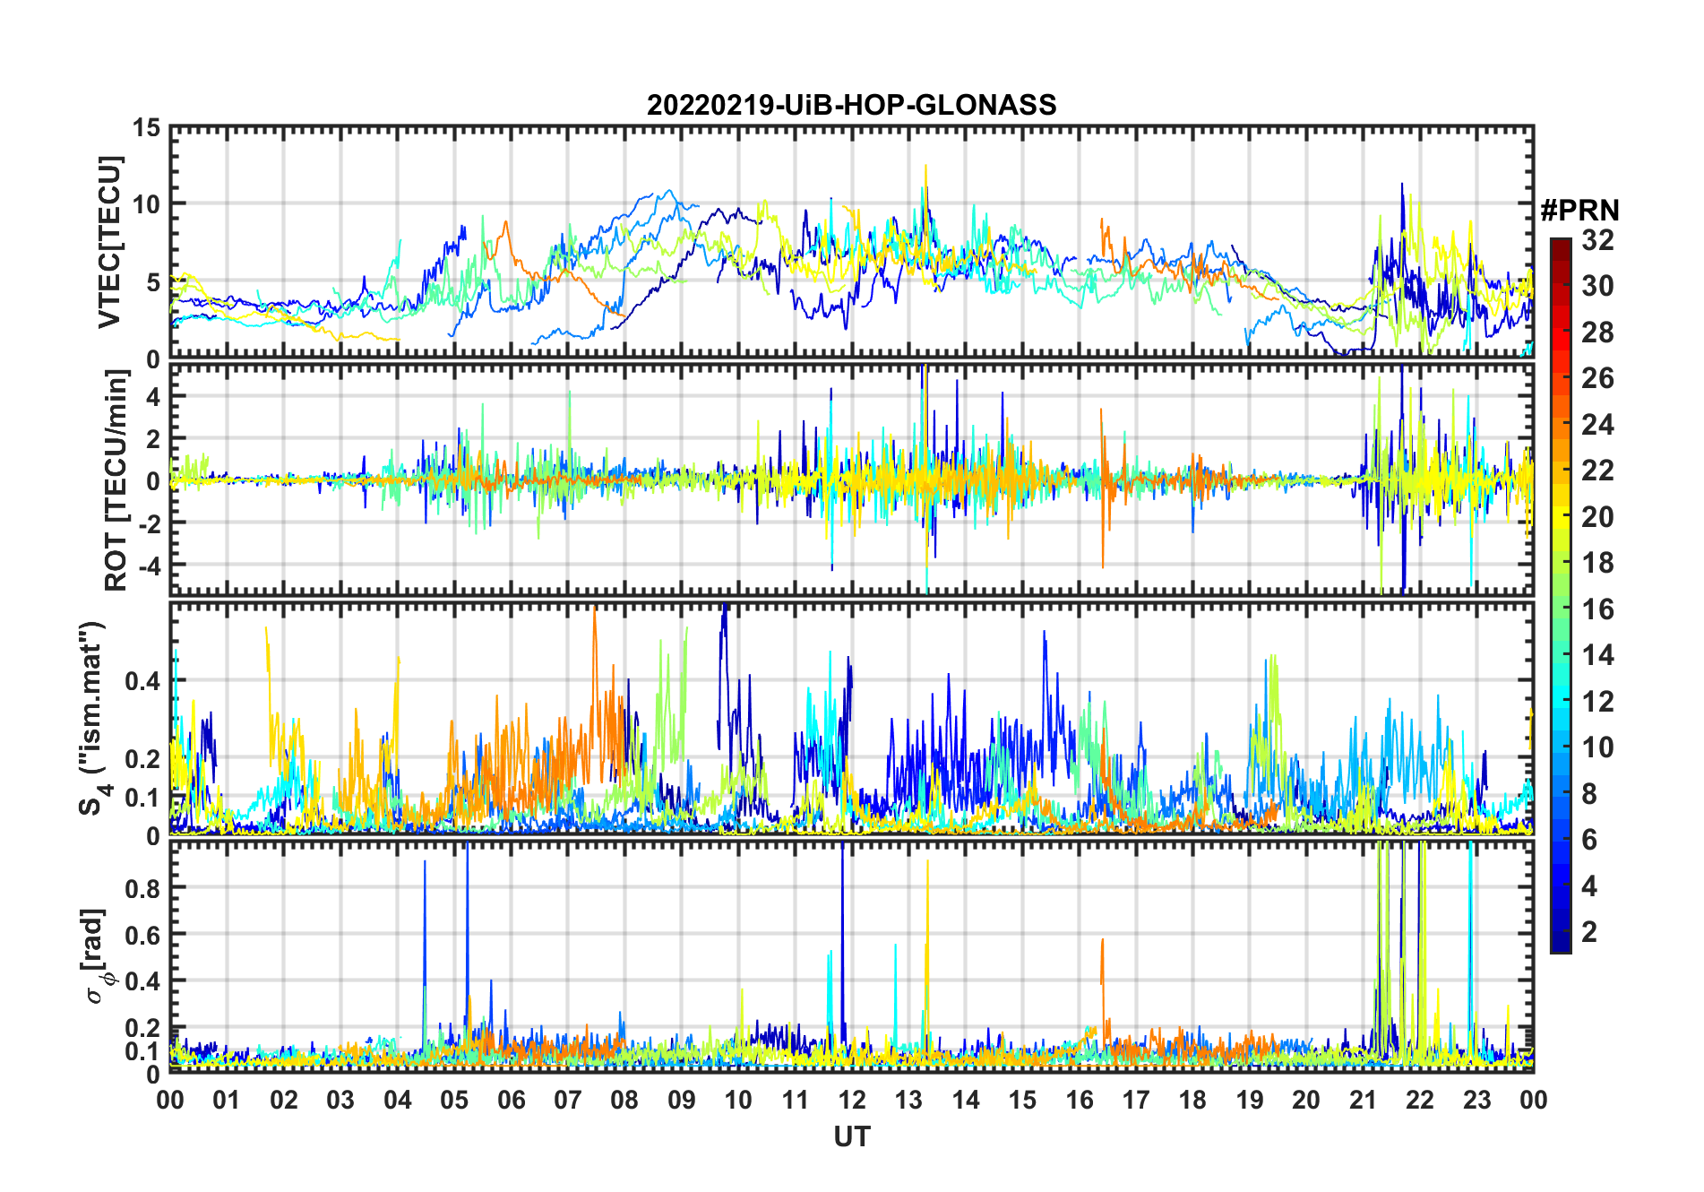Select colorbar tick label 26
Screen dimensions: 1704x1192
pos(1597,378)
